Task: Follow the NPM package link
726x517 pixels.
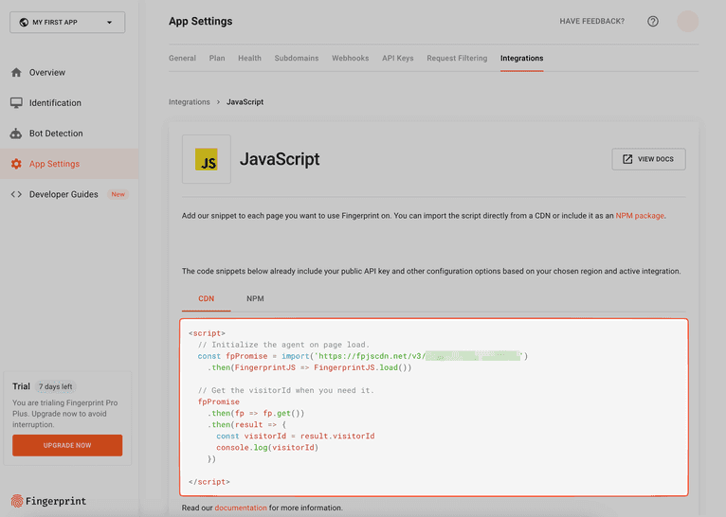Action: pyautogui.click(x=639, y=216)
